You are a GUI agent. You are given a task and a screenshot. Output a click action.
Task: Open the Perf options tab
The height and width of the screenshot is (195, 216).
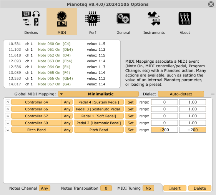point(93,22)
